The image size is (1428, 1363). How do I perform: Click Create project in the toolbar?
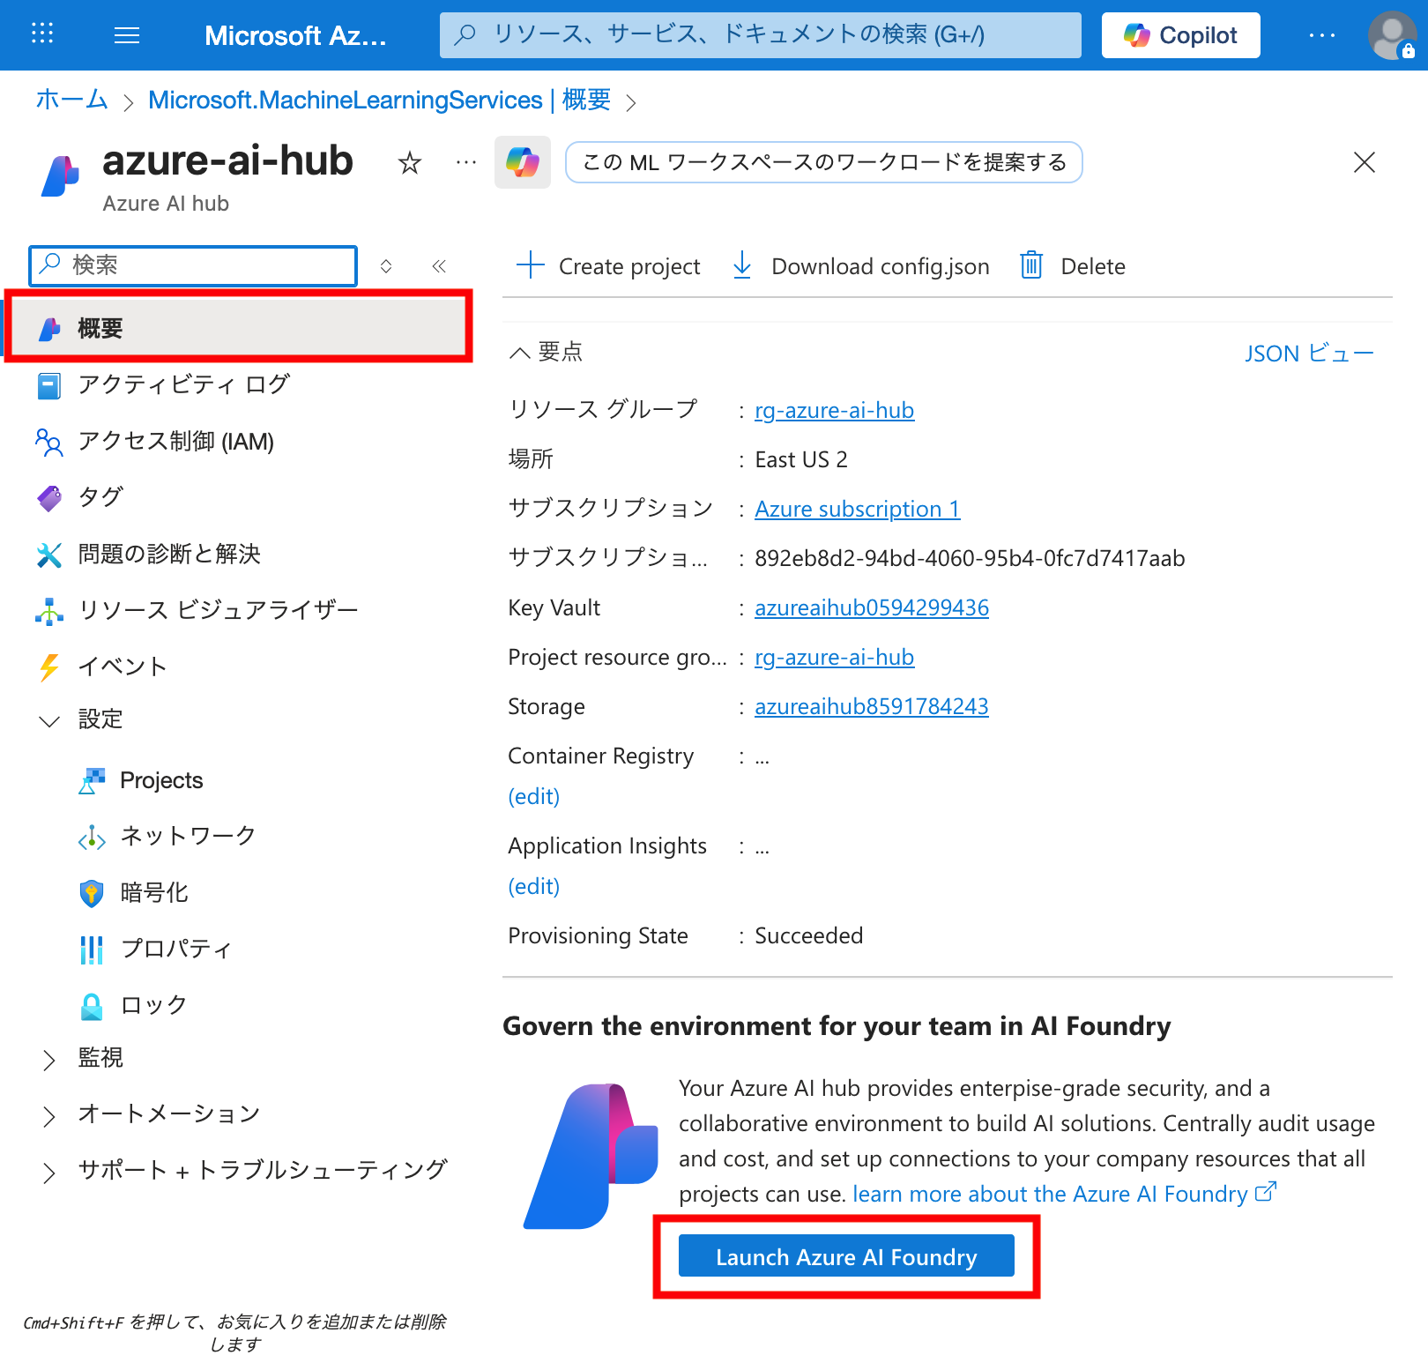pos(608,265)
